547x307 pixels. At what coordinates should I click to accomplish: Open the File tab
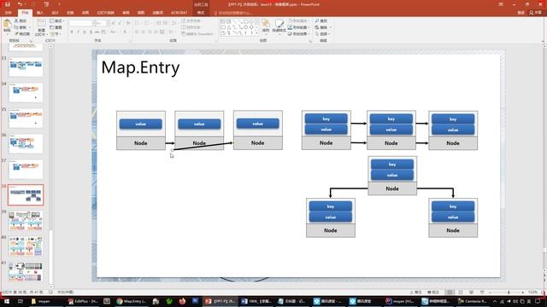click(8, 13)
